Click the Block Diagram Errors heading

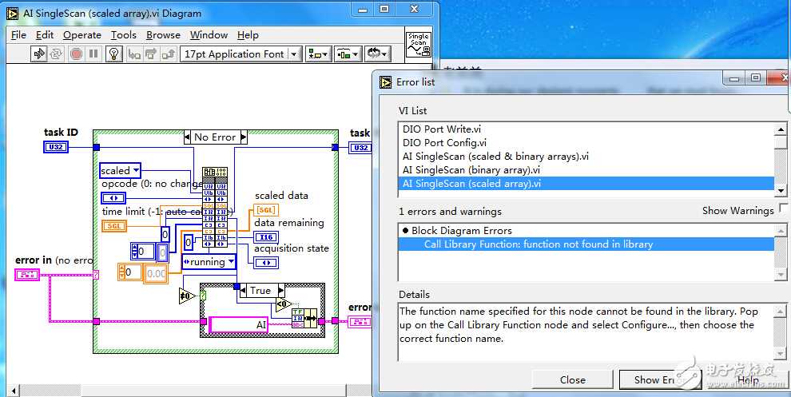click(462, 231)
